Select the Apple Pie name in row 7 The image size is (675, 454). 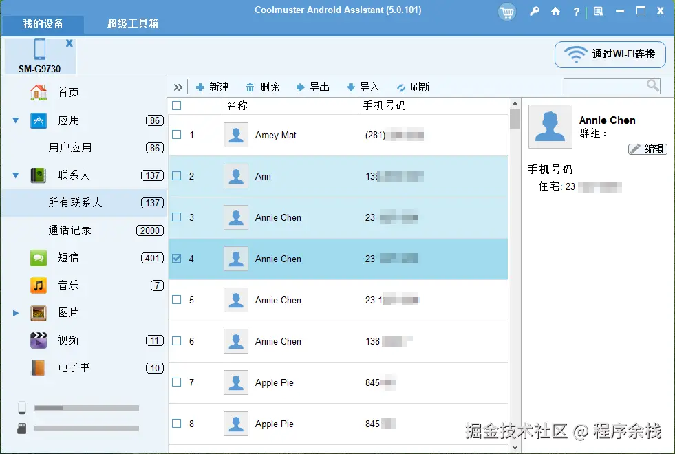pos(275,383)
